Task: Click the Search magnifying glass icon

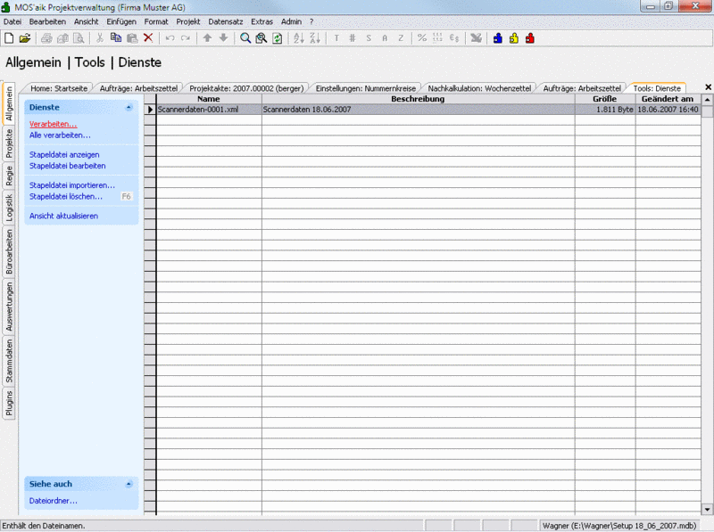Action: point(245,38)
